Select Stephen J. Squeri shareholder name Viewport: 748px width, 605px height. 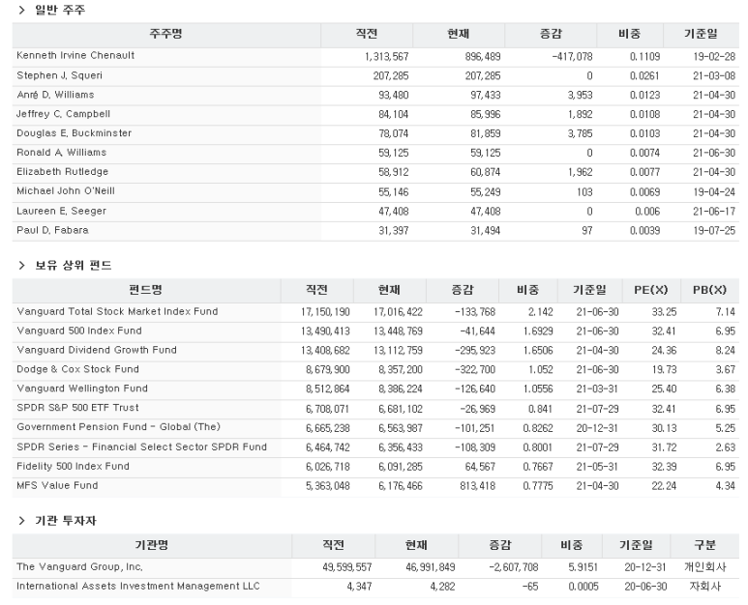[60, 75]
